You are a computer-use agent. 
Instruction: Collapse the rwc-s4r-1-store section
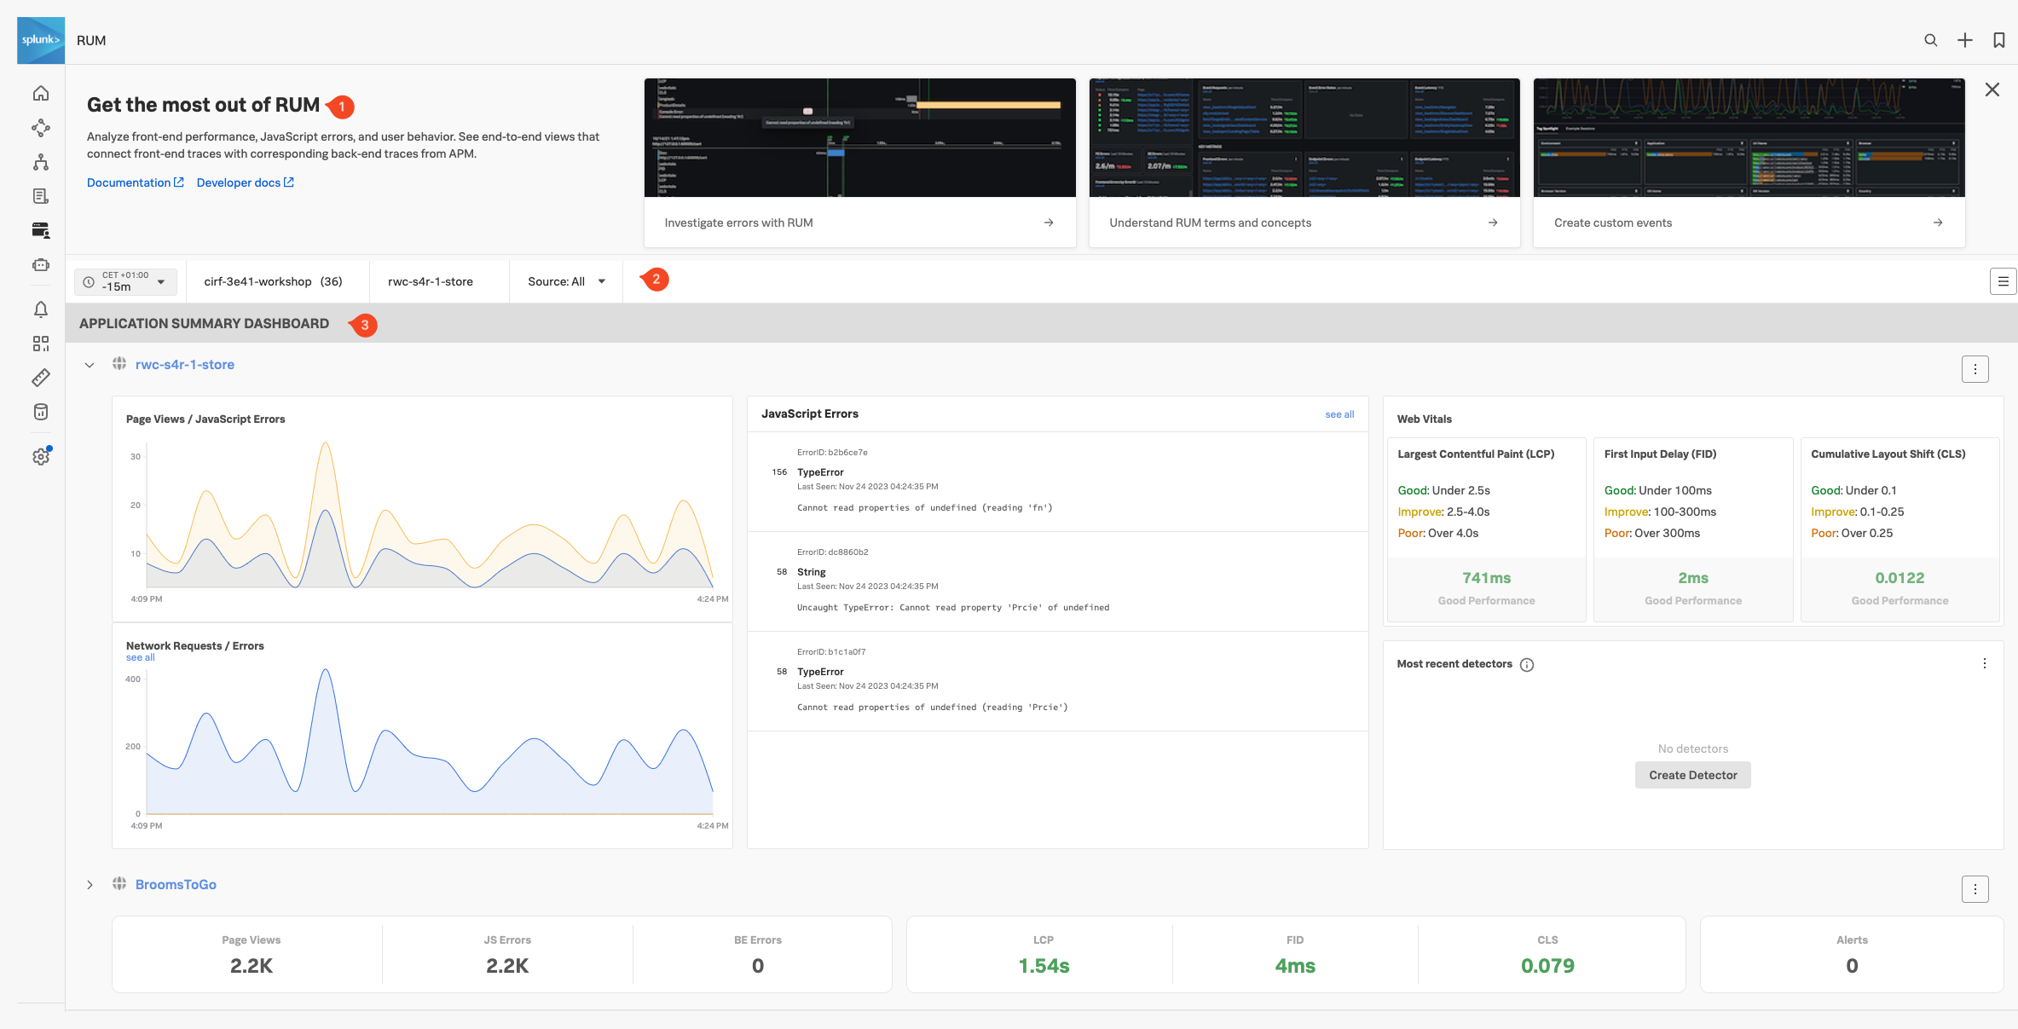tap(90, 365)
